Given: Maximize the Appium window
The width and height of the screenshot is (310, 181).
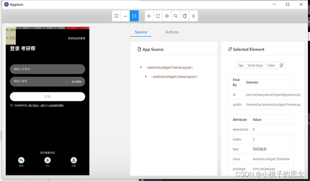Looking at the screenshot, I should (287, 4).
